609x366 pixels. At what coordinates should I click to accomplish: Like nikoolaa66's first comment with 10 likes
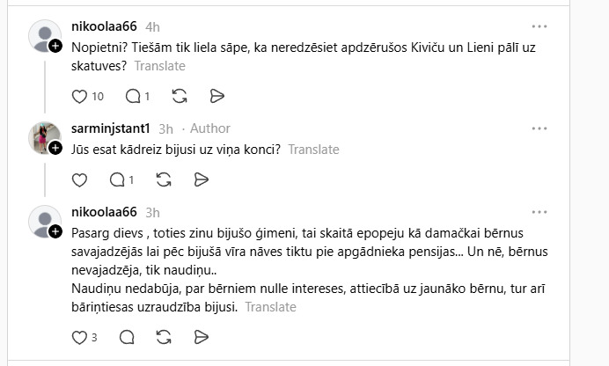tap(79, 96)
